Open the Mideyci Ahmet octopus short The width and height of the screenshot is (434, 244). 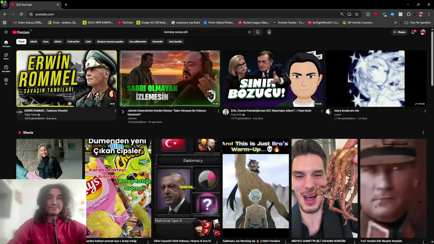click(324, 188)
